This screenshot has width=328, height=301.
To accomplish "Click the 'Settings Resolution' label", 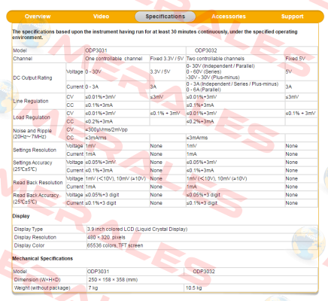I will point(35,150).
